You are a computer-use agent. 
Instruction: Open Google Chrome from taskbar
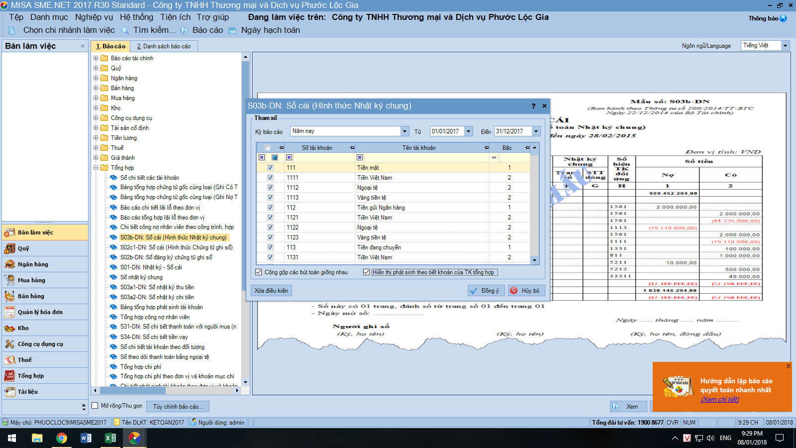(62, 438)
